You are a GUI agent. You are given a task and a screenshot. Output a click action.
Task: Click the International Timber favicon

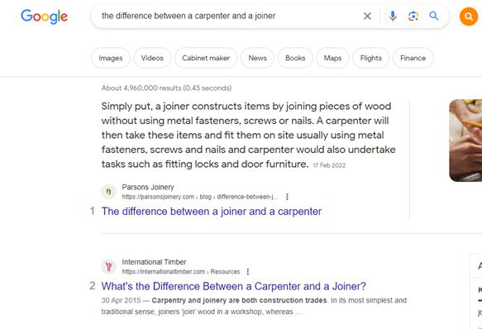(108, 266)
